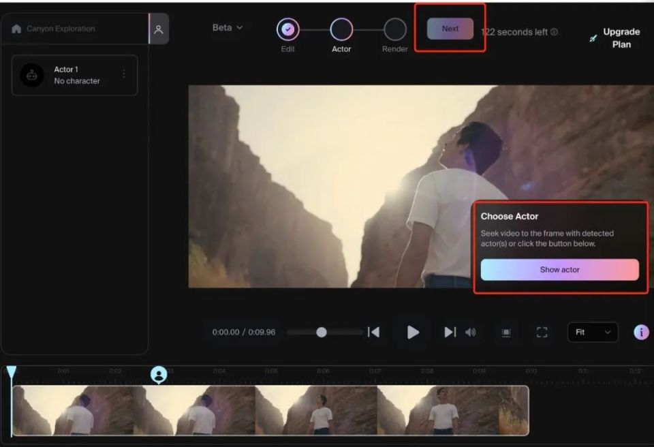Open Actor 1 three-dot options menu
Image resolution: width=654 pixels, height=447 pixels.
(x=124, y=74)
